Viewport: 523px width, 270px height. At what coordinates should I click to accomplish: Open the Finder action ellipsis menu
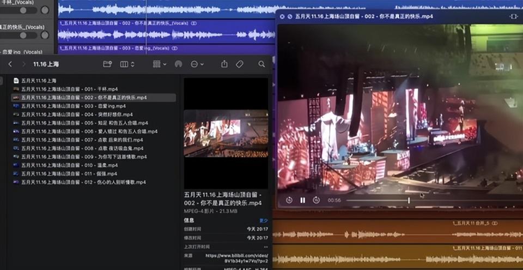coord(194,64)
